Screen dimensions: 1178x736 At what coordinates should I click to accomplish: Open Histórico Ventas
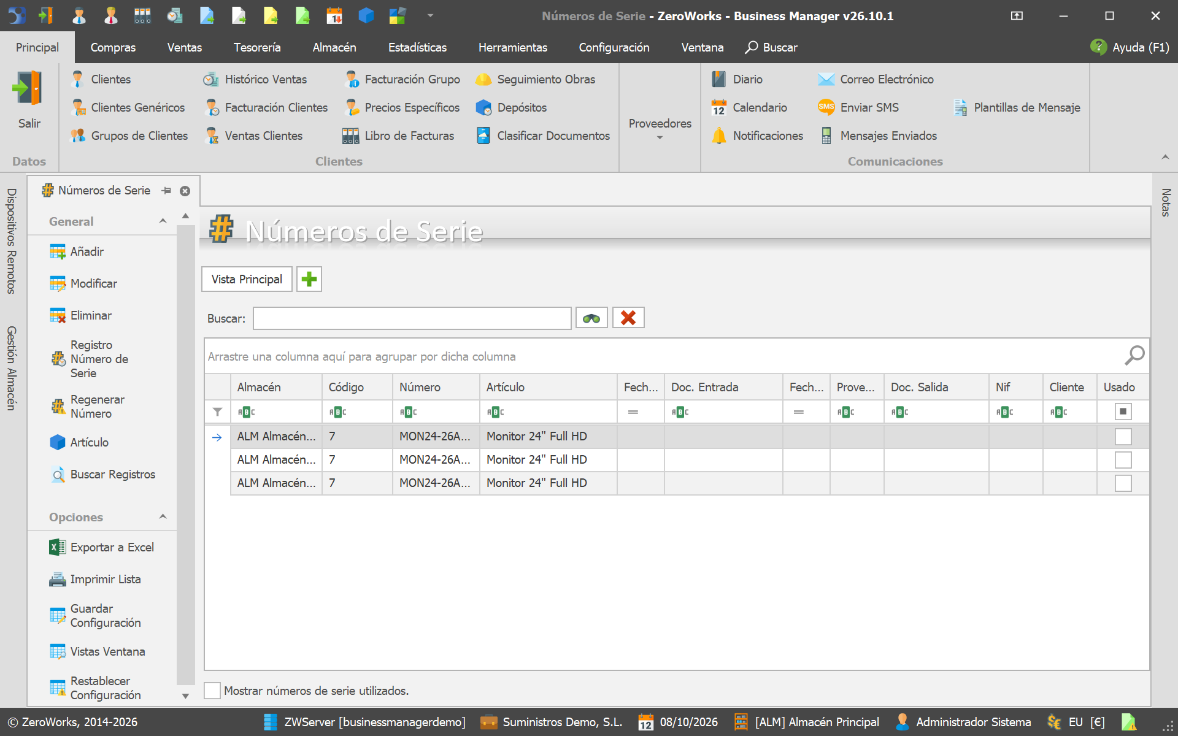click(255, 79)
